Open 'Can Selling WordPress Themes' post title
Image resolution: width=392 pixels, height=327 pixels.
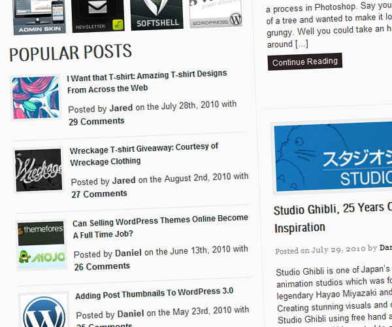tap(160, 226)
